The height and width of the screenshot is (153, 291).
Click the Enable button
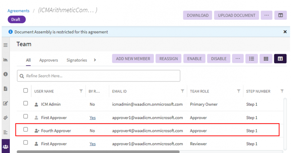click(194, 59)
